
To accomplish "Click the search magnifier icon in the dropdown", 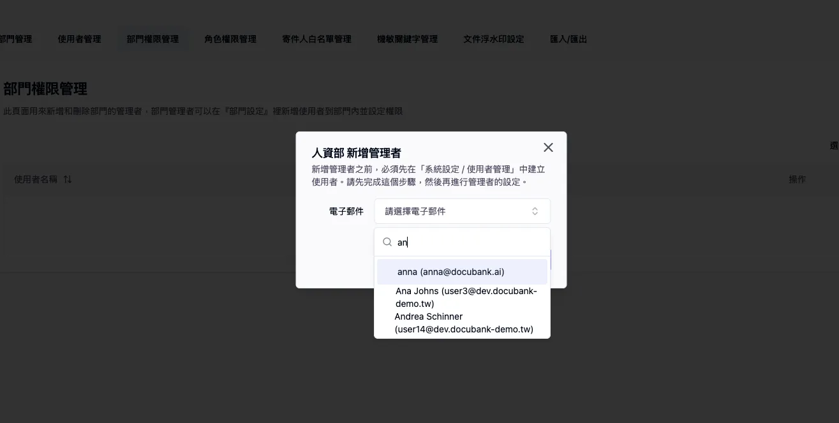I will tap(387, 242).
